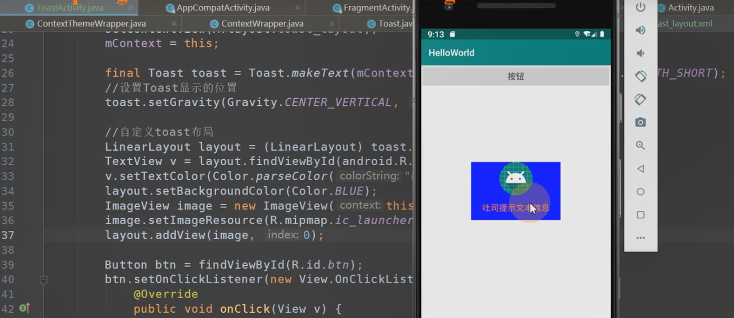Screen dimensions: 734x318
Task: Click the emulator overview square button
Action: [641, 215]
